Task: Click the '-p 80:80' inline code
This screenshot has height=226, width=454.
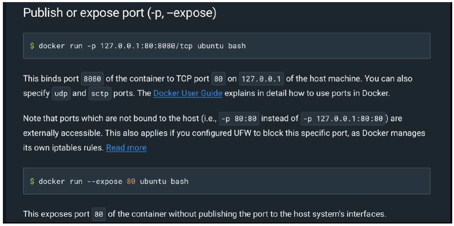Action: [x=239, y=119]
